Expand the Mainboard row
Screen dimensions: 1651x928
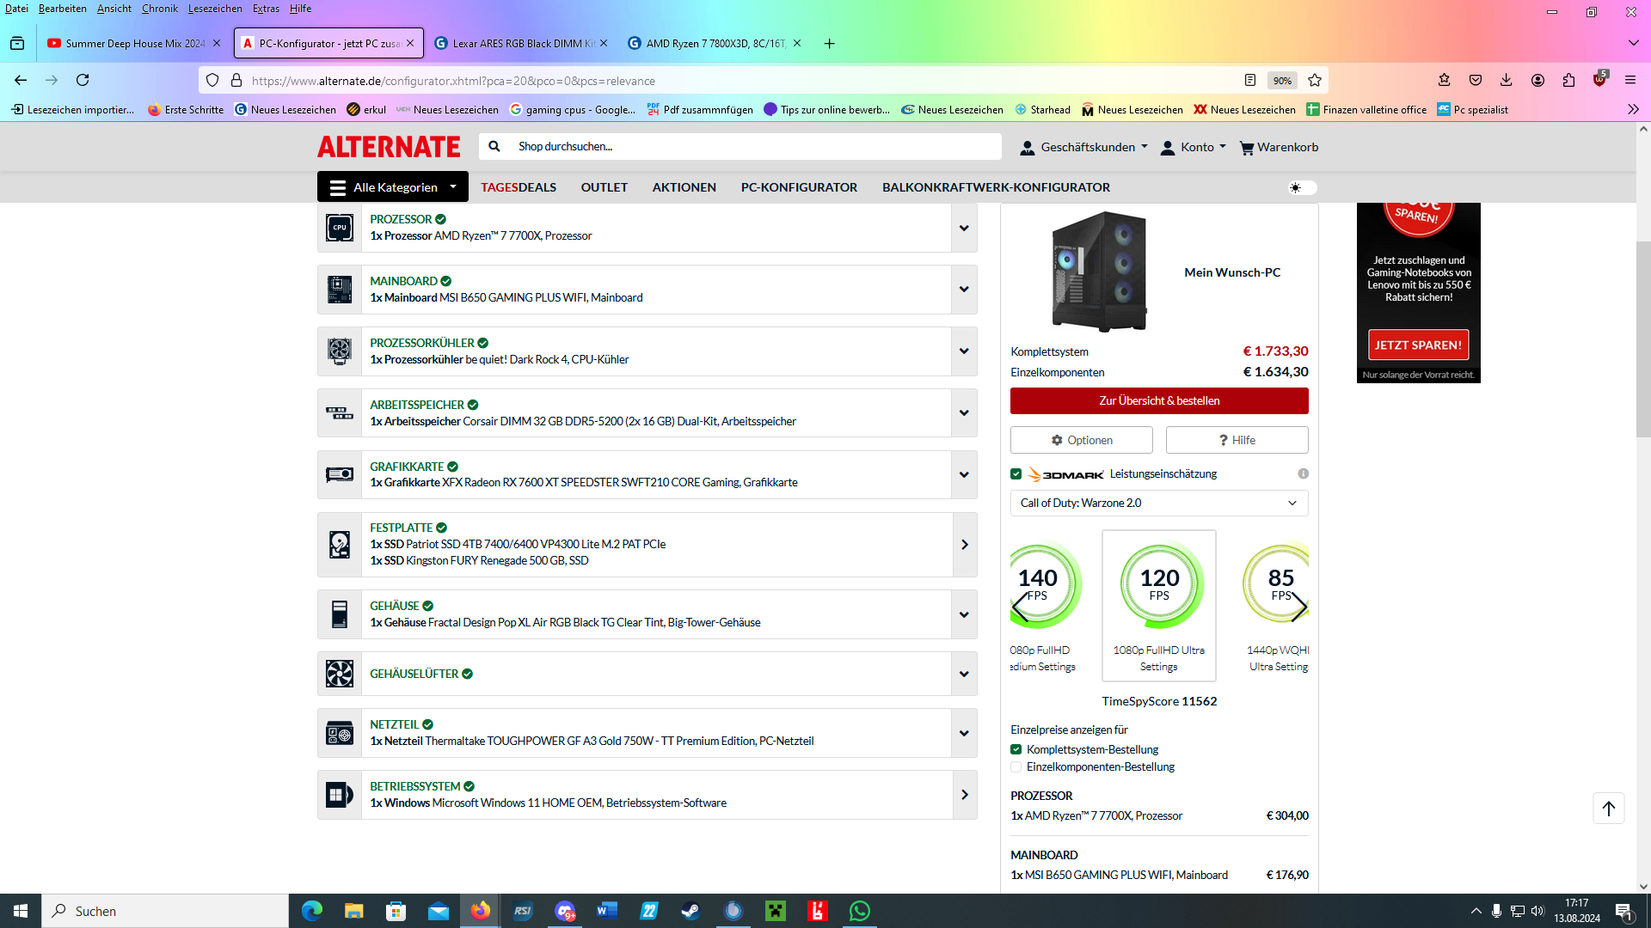tap(964, 290)
